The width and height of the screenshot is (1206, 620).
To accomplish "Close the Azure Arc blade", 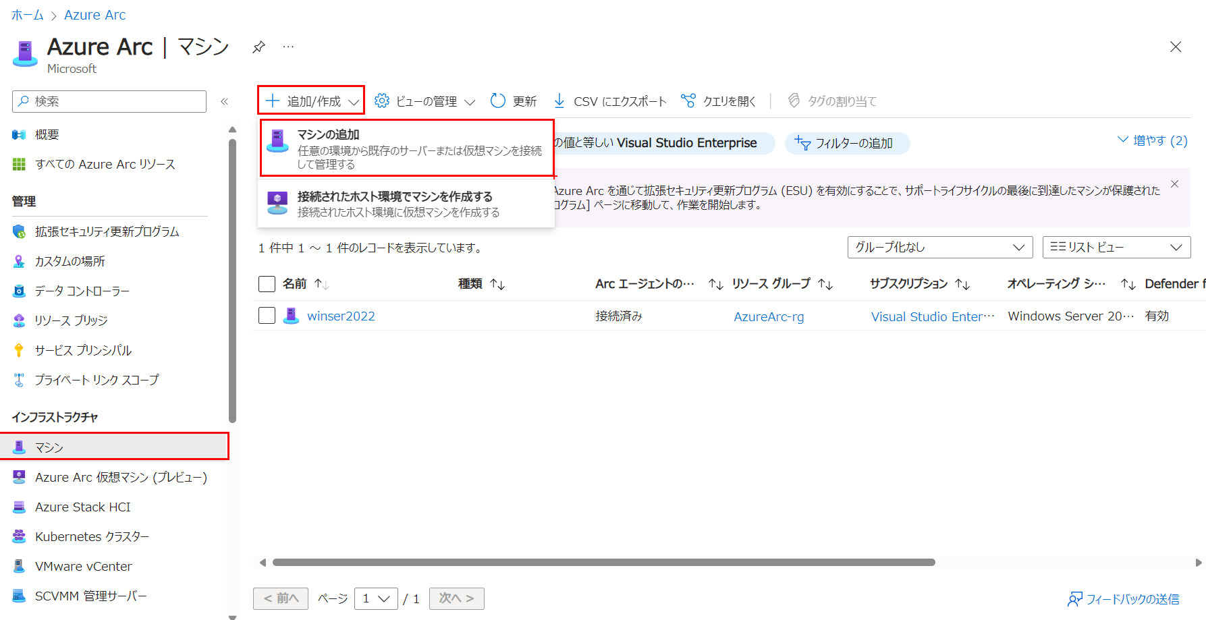I will pos(1176,47).
